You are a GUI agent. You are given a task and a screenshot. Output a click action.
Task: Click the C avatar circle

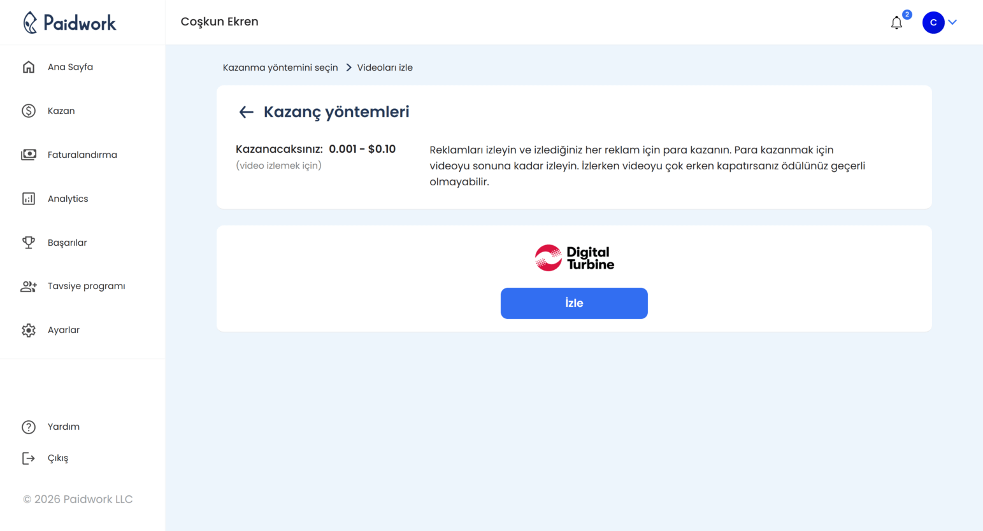[933, 22]
